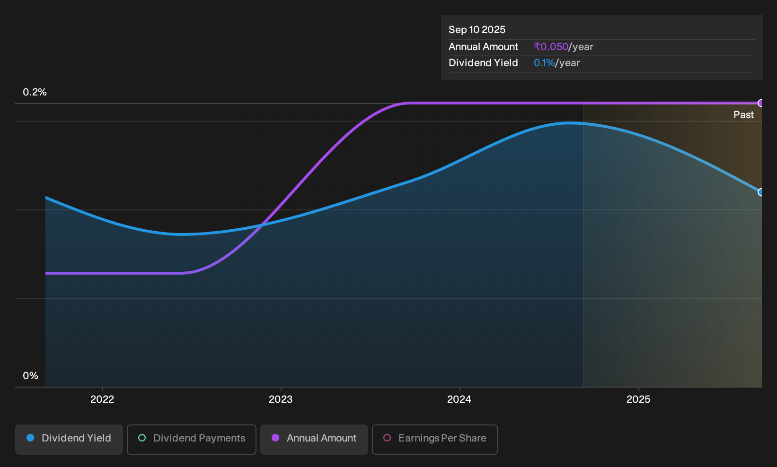Show the Earnings Per Share series

435,440
